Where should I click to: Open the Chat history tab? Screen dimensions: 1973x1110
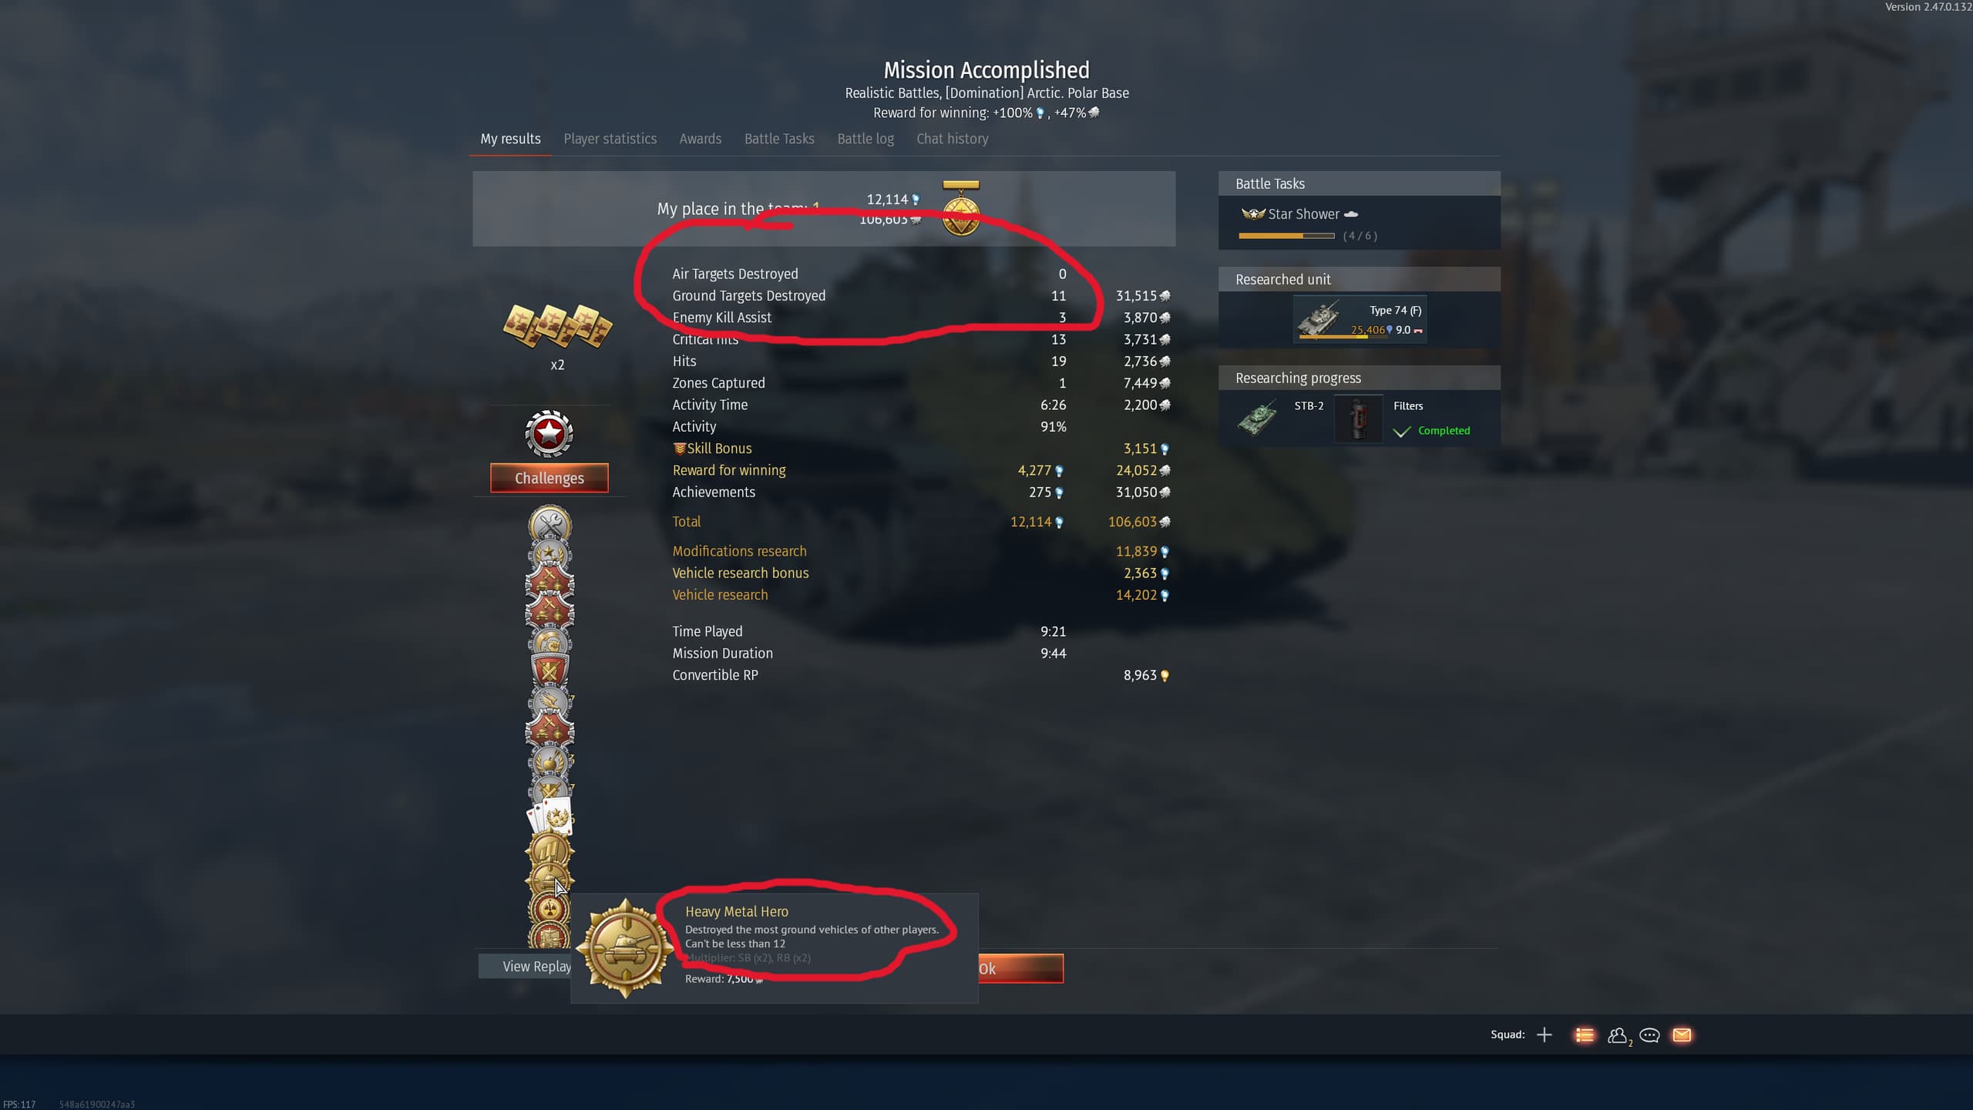tap(952, 139)
